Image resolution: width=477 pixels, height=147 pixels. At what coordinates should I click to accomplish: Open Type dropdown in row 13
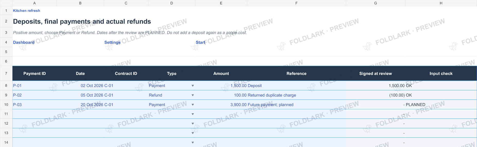(x=193, y=133)
